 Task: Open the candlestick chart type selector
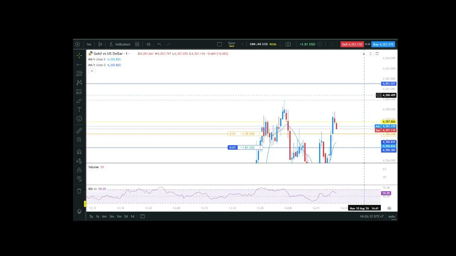pyautogui.click(x=100, y=44)
